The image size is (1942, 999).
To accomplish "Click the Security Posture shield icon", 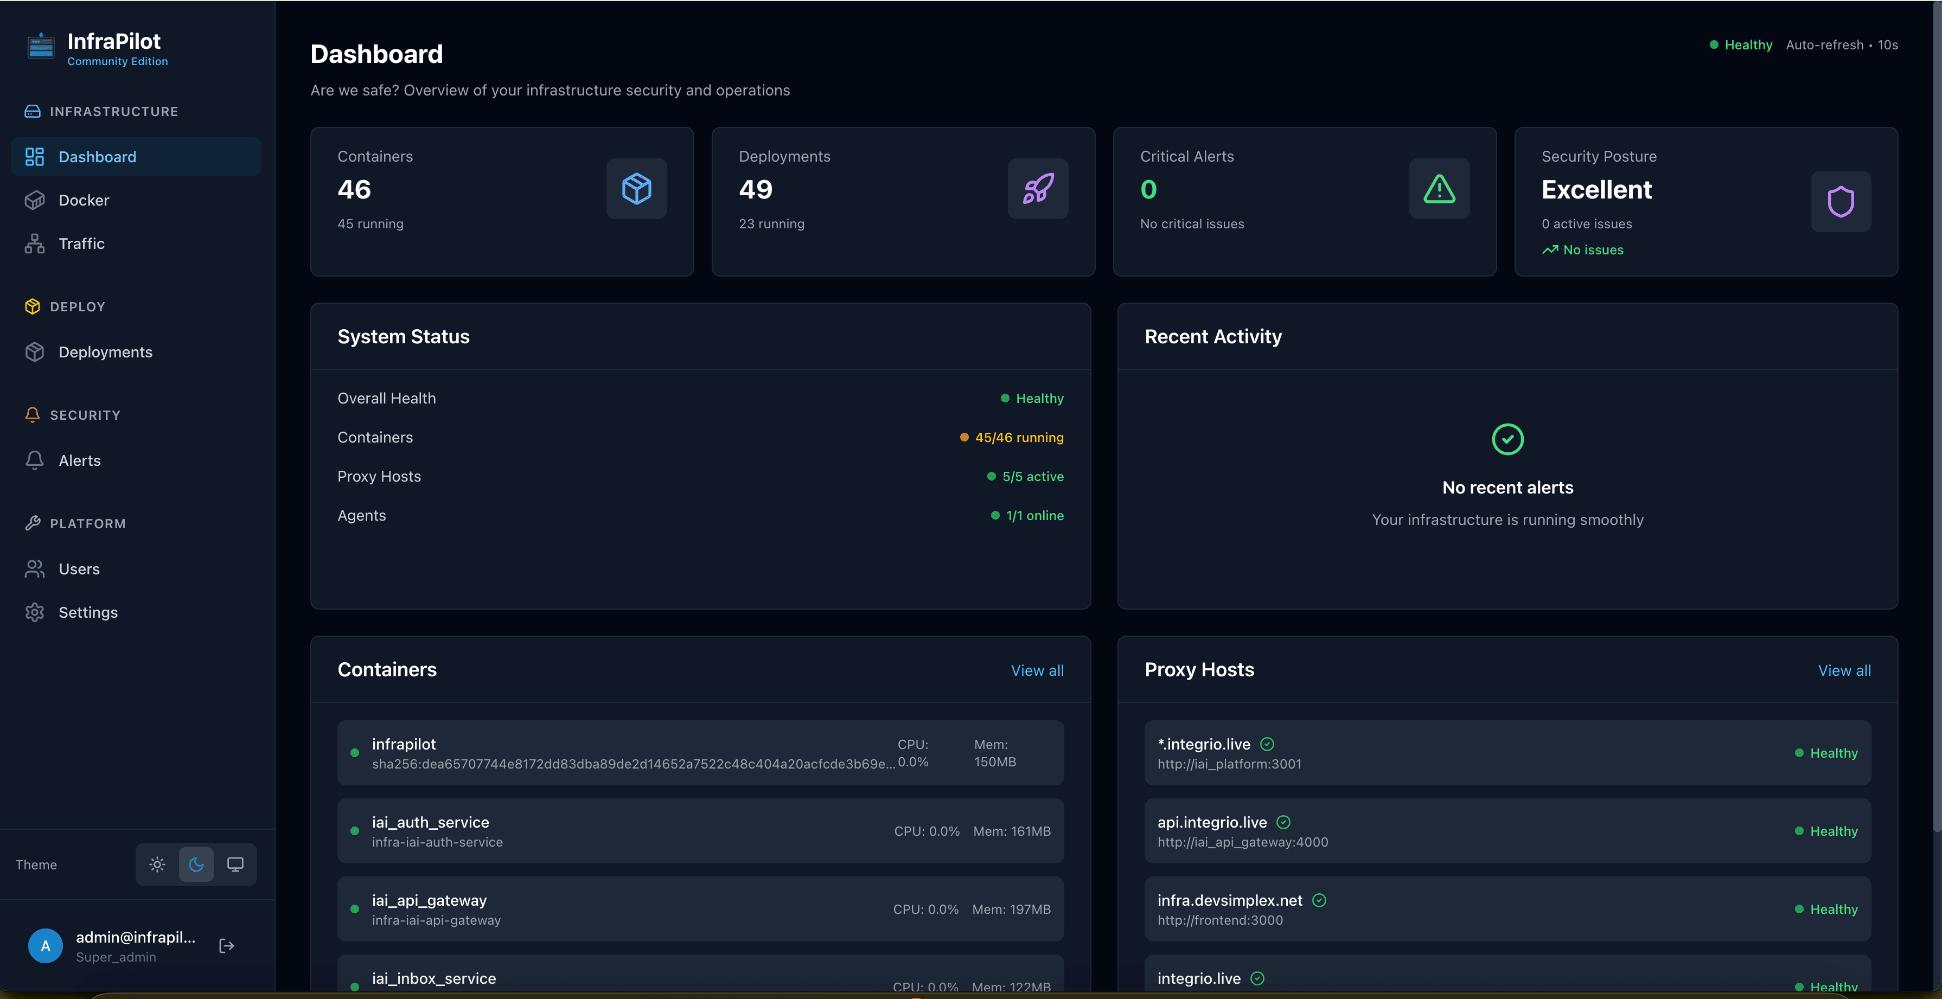I will point(1839,201).
